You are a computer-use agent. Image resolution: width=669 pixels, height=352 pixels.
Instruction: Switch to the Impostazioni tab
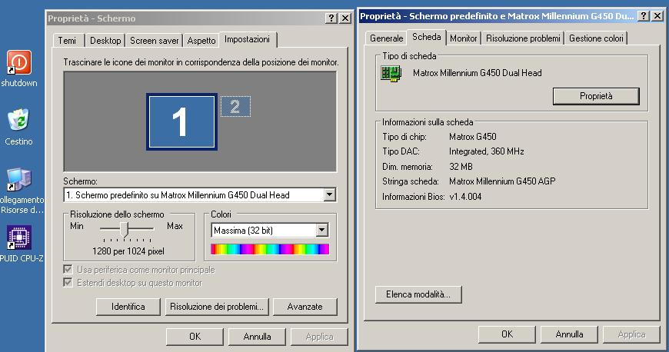(248, 39)
